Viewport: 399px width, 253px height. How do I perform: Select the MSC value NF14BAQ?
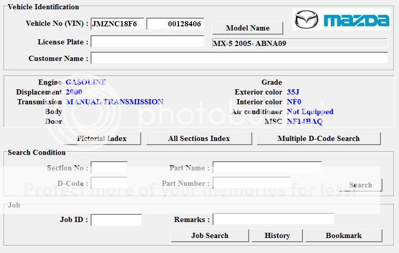pyautogui.click(x=304, y=121)
